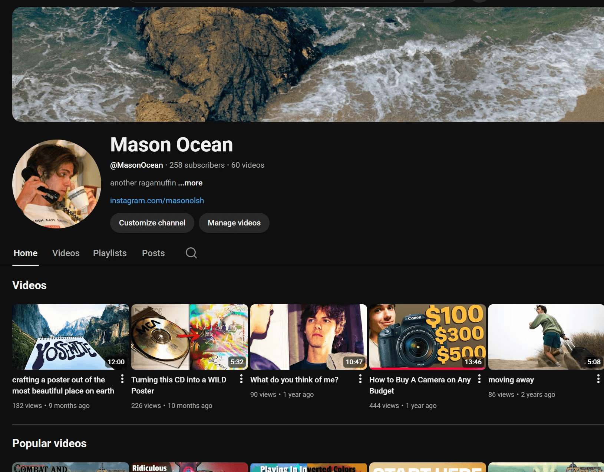604x472 pixels.
Task: Open the channel search icon
Action: click(x=191, y=253)
